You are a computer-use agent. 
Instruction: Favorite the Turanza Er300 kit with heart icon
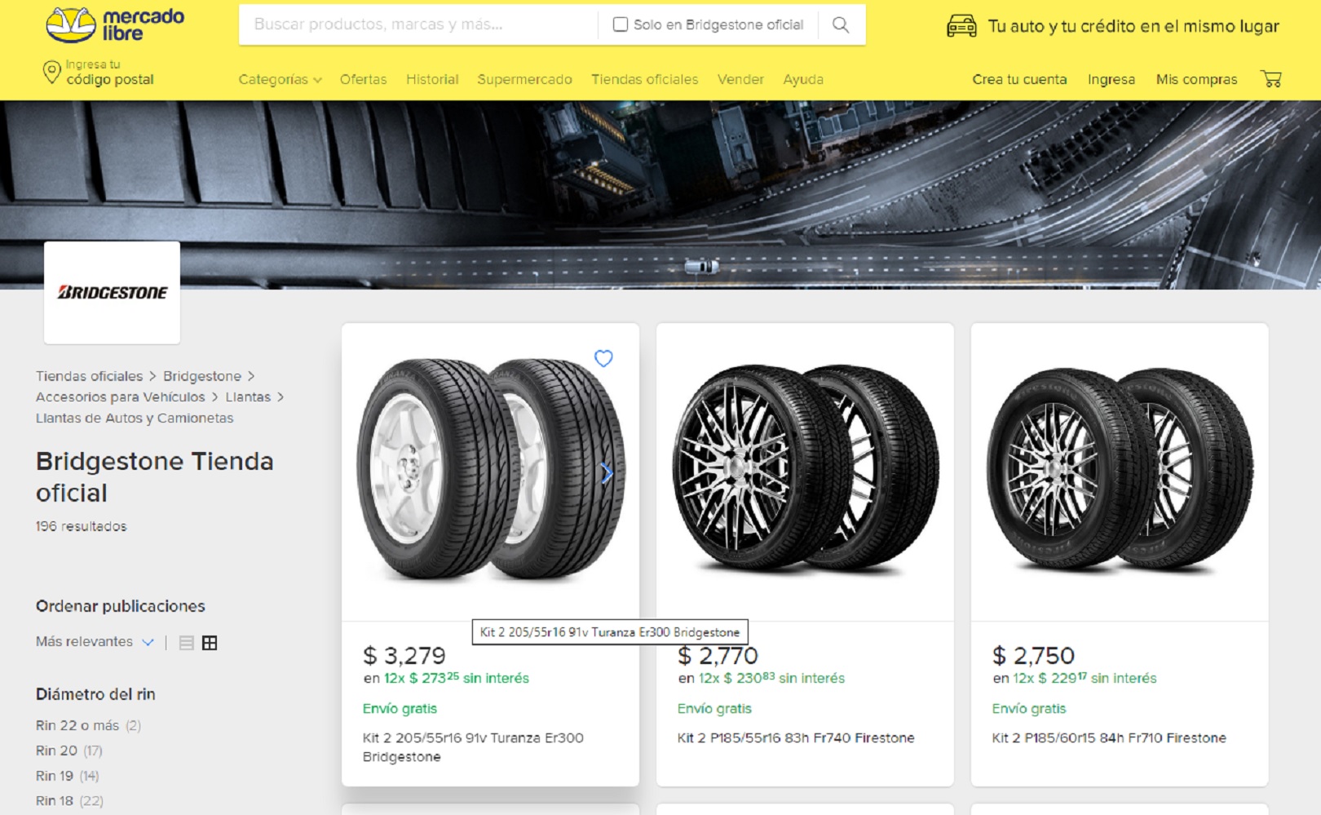[x=603, y=358]
